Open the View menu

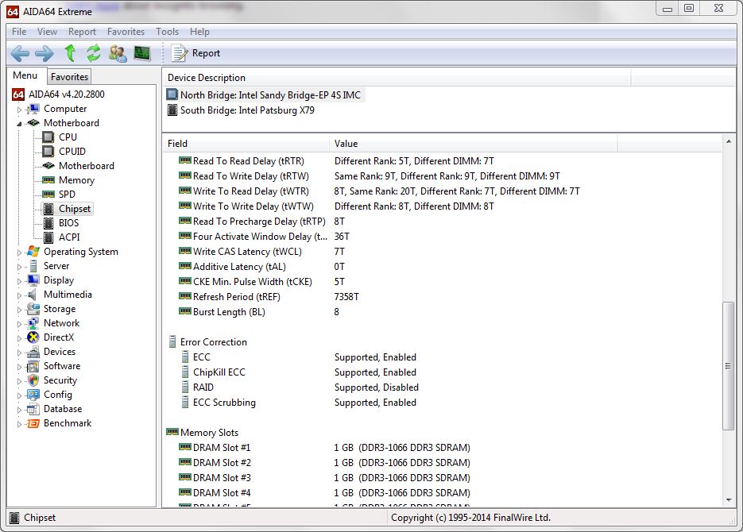point(47,31)
